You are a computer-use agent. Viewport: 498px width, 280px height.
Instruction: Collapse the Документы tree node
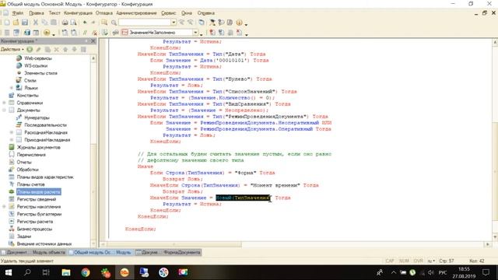[4, 110]
